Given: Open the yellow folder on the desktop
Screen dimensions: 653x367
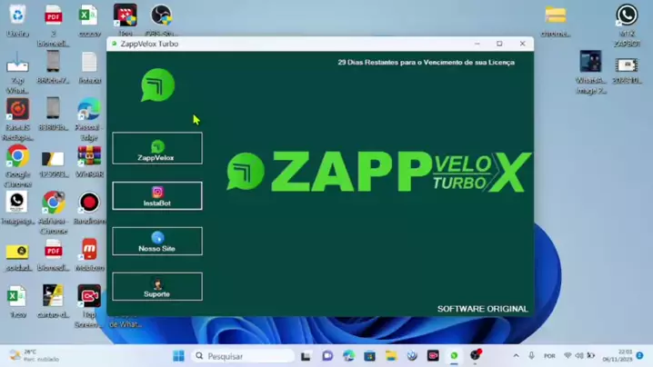Looking at the screenshot, I should (x=555, y=16).
